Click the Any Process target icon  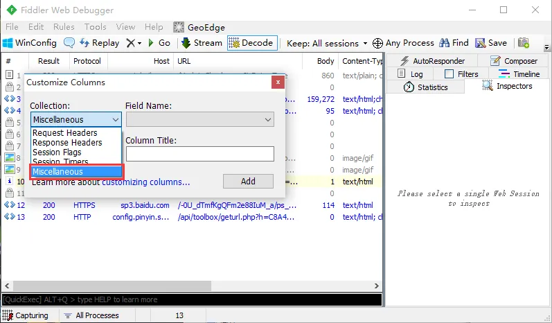tap(377, 44)
